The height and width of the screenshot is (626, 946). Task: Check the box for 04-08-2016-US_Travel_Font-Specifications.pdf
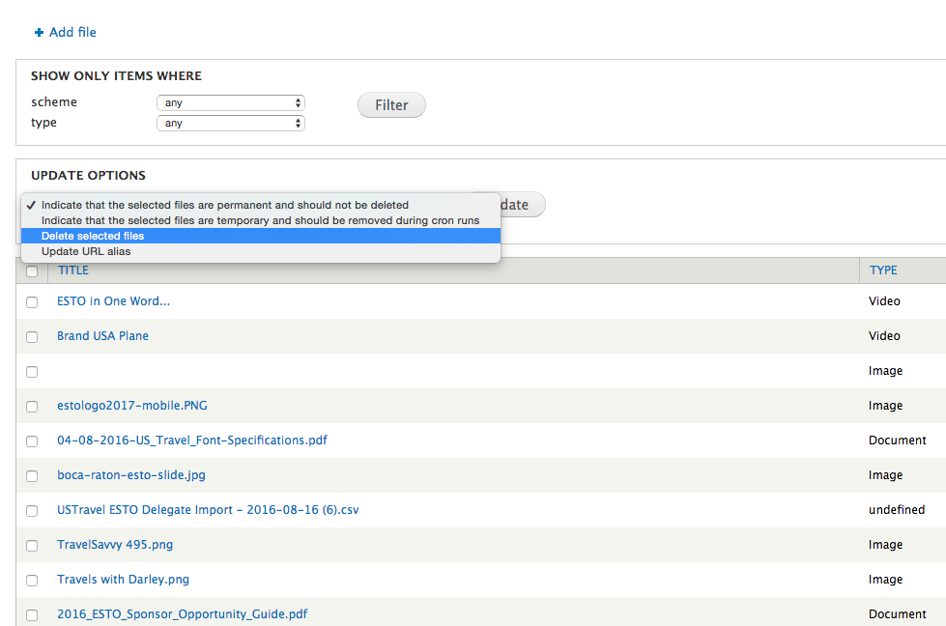point(32,441)
